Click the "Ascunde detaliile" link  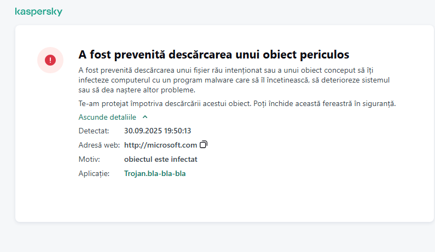pyautogui.click(x=107, y=117)
